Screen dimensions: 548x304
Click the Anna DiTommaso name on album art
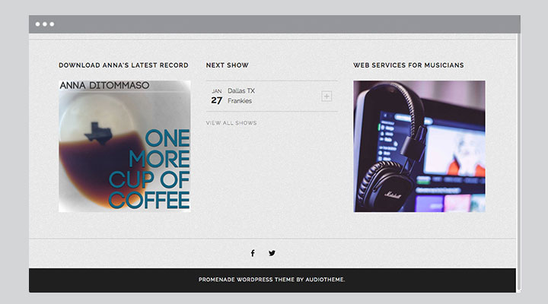click(x=104, y=86)
